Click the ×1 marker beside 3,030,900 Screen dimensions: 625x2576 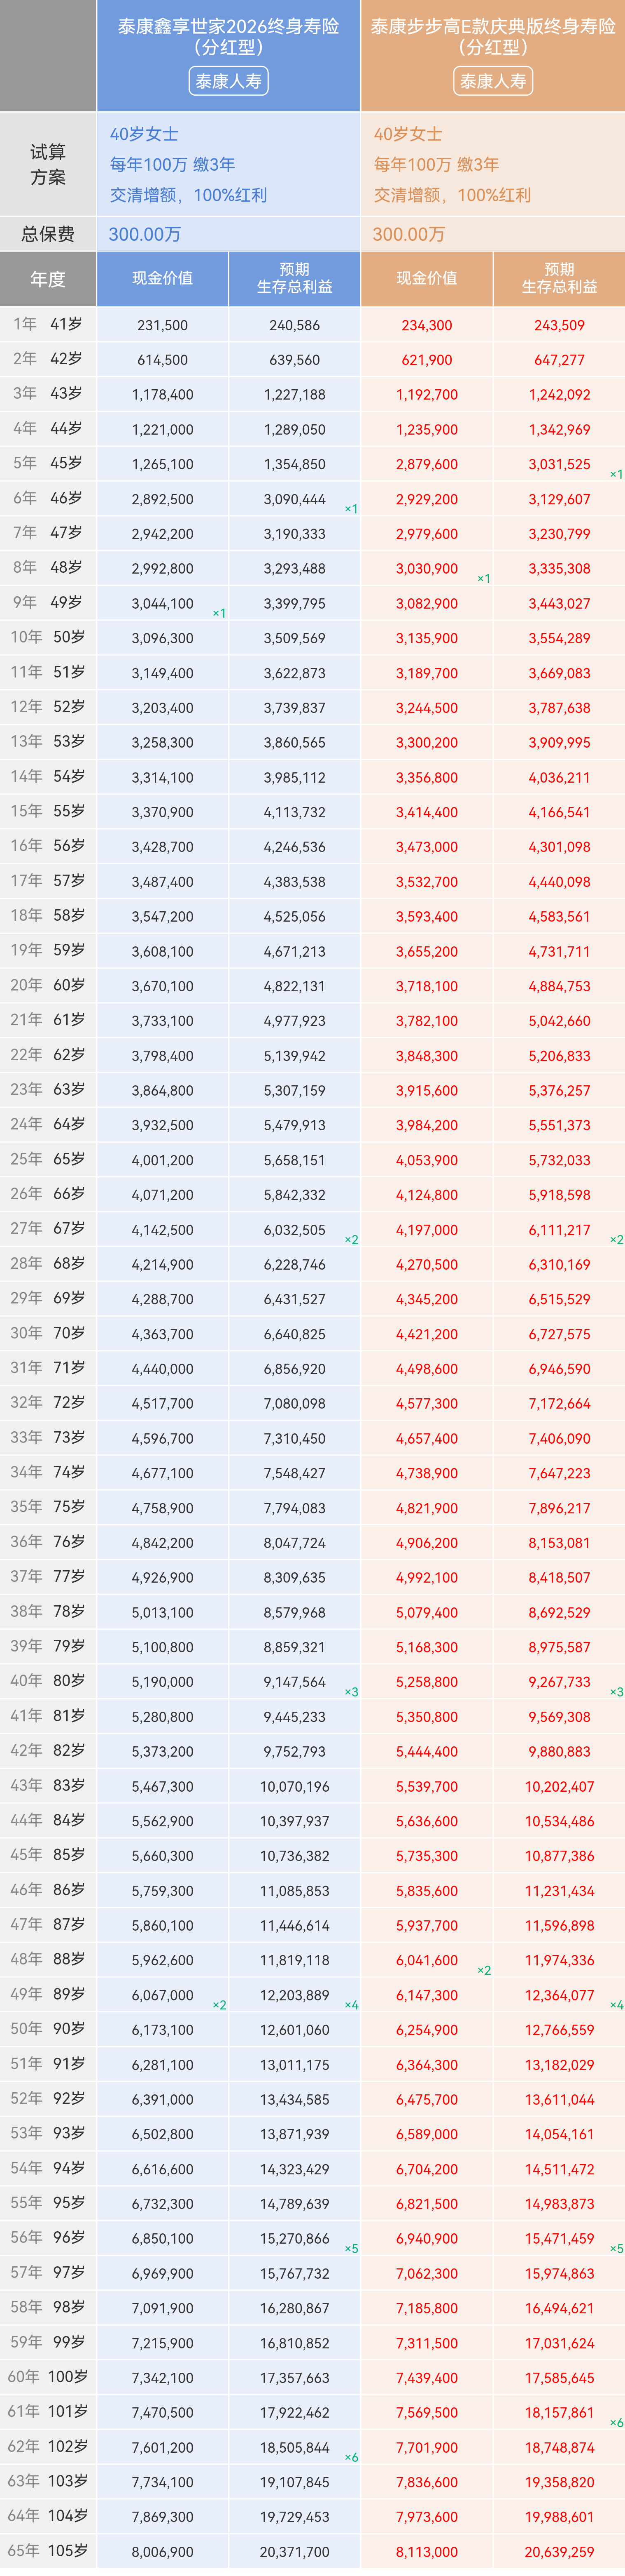(484, 578)
